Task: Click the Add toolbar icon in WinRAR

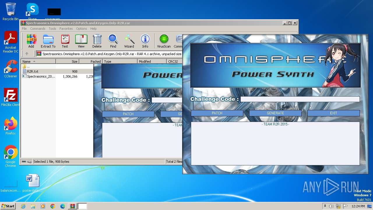Action: pyautogui.click(x=31, y=41)
